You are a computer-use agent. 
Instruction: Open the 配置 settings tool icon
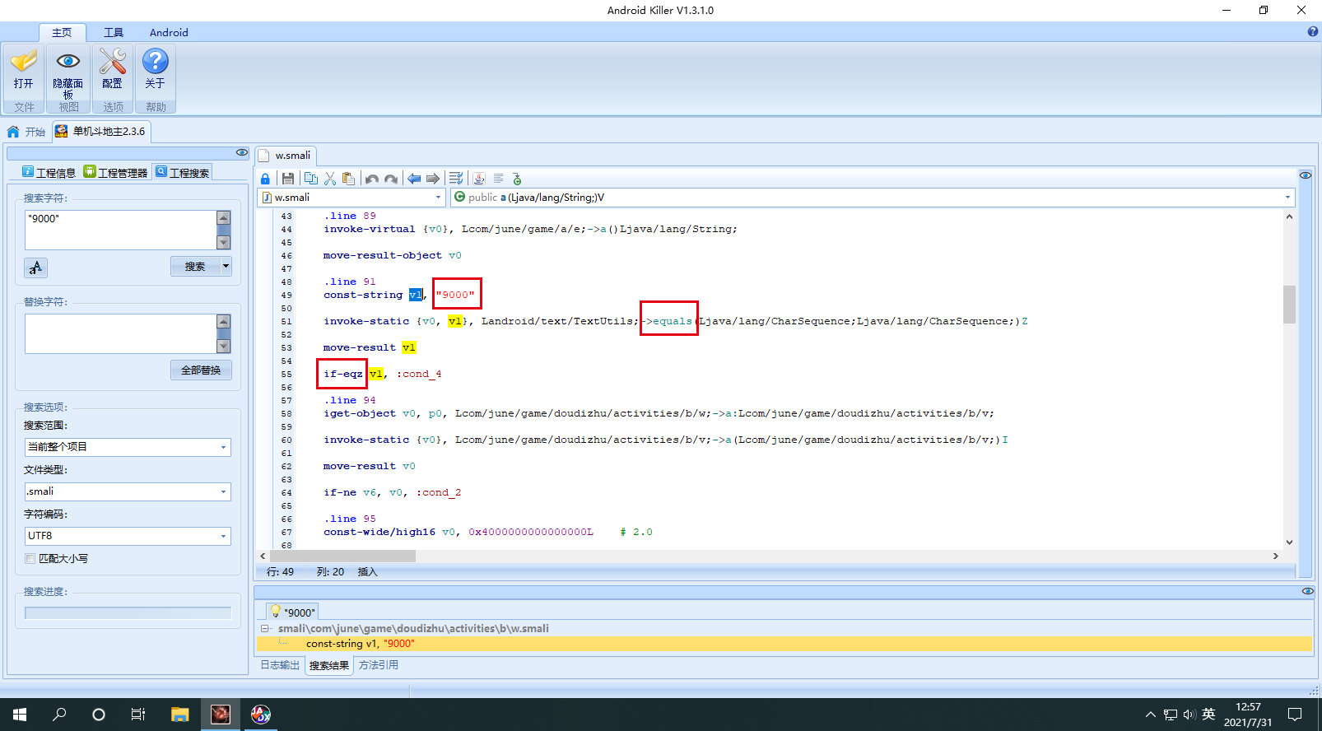click(x=113, y=70)
